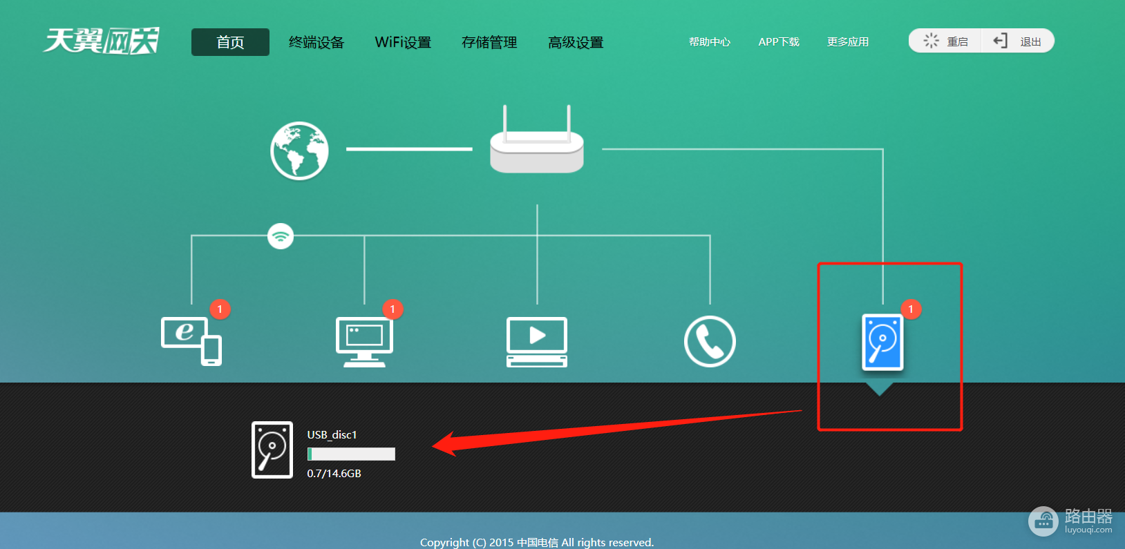The image size is (1125, 549).
Task: Click the router gateway icon
Action: [537, 139]
